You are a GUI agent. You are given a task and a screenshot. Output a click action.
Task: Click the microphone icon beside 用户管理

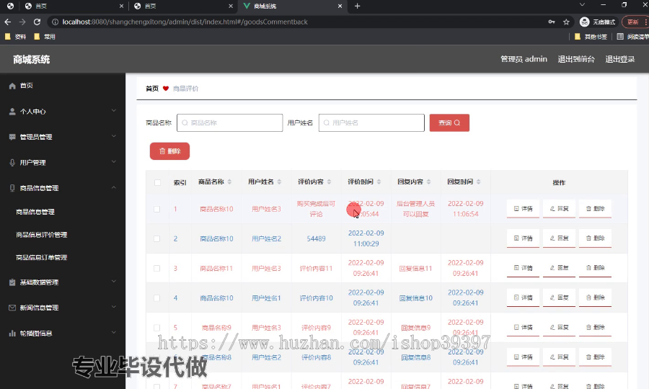click(x=12, y=163)
